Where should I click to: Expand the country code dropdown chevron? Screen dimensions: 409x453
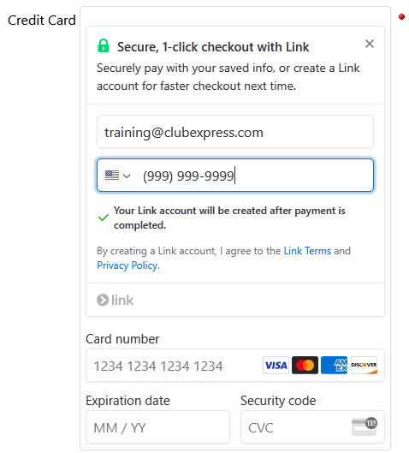tap(127, 176)
